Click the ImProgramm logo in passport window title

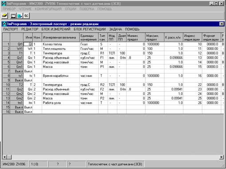point(5,24)
